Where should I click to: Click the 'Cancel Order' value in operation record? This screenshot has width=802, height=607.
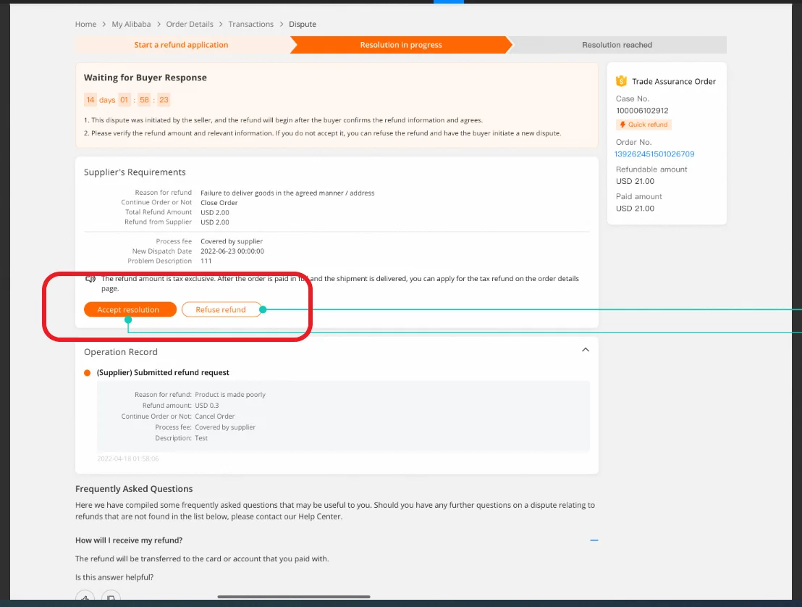(215, 416)
